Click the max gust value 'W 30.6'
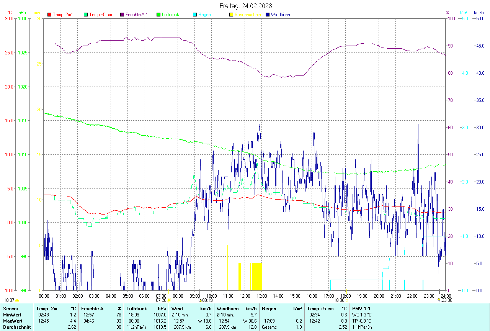 click(x=250, y=321)
